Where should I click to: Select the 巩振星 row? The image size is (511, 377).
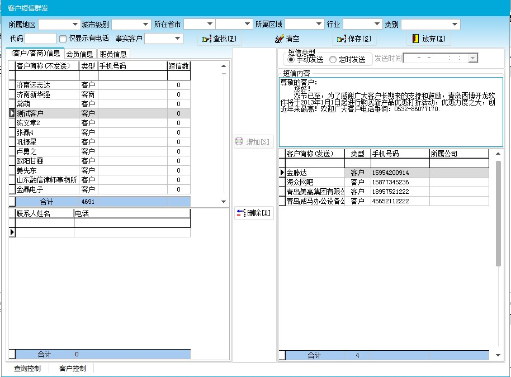[100, 142]
